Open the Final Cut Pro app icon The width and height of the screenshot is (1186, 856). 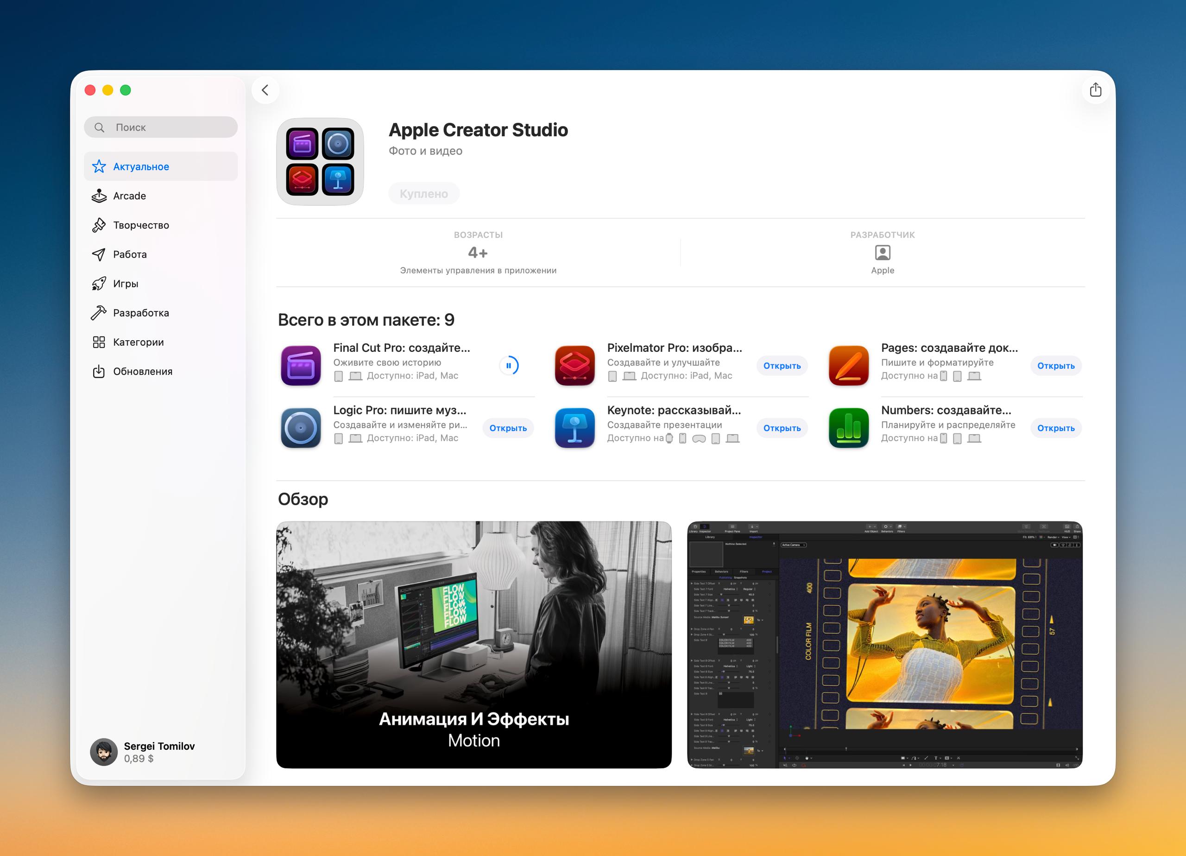(301, 366)
